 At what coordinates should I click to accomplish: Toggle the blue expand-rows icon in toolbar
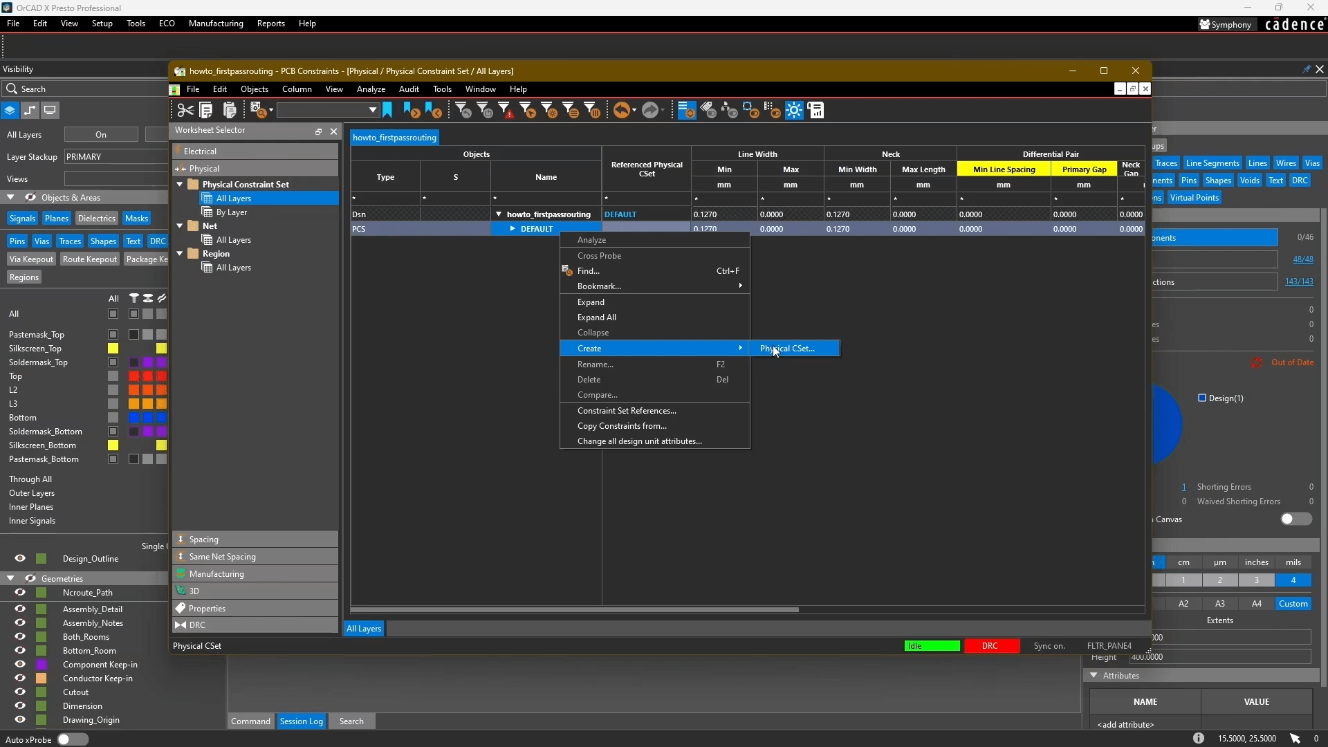point(687,110)
